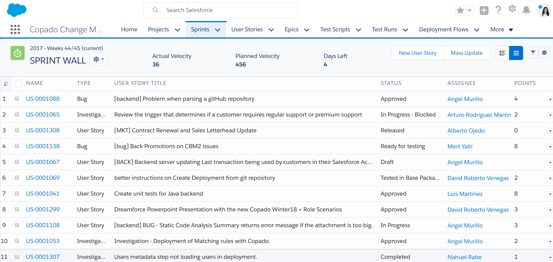Check the box for US-0001067
This screenshot has width=553, height=262.
coord(17,162)
